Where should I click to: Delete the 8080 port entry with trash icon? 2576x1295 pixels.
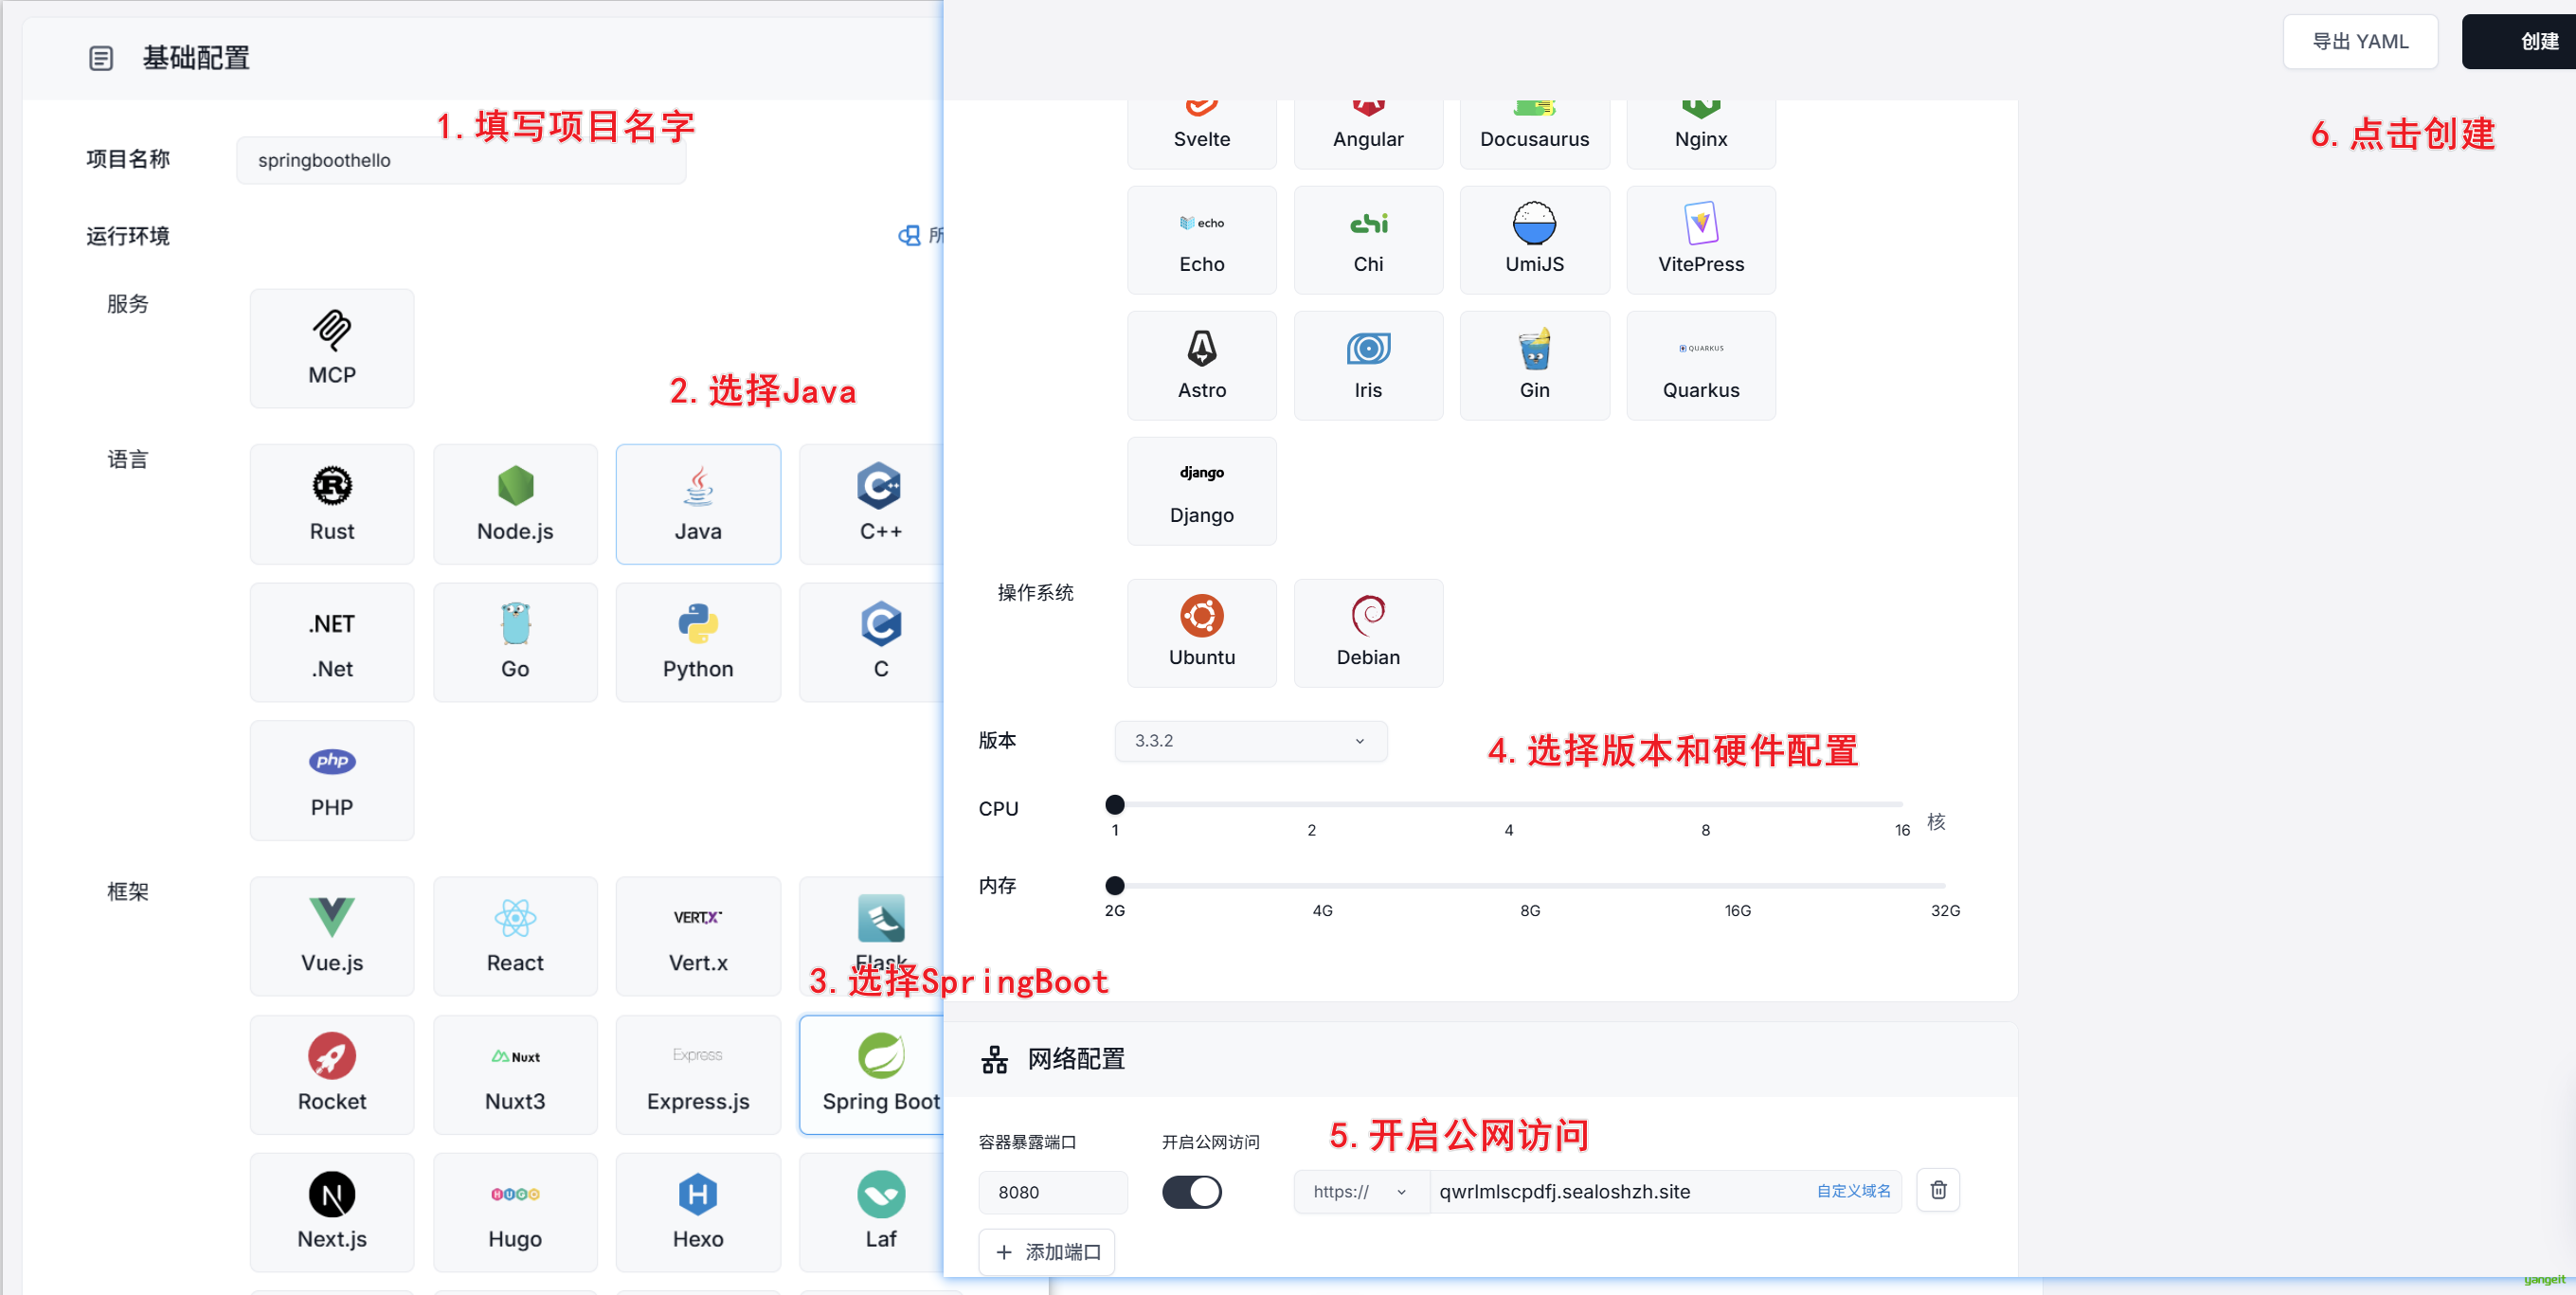click(1938, 1190)
